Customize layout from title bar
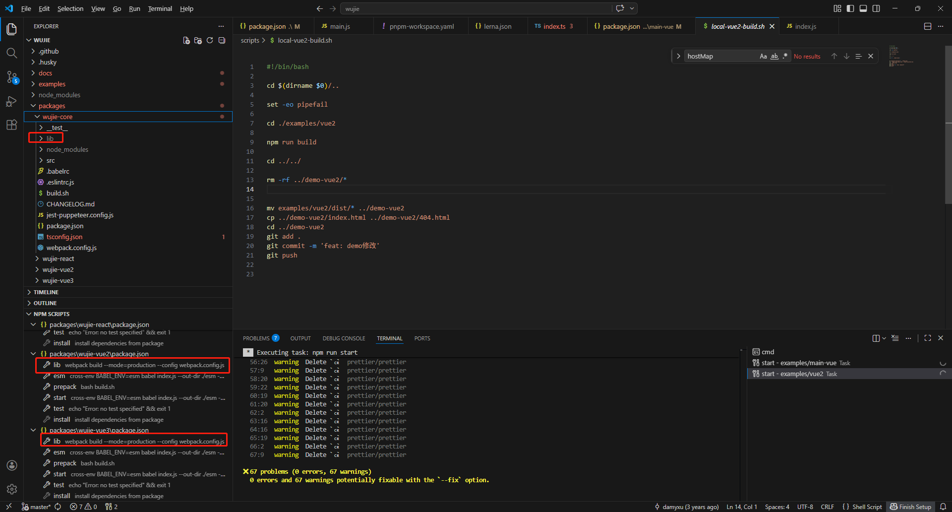Screen dimensions: 952x512 point(837,8)
